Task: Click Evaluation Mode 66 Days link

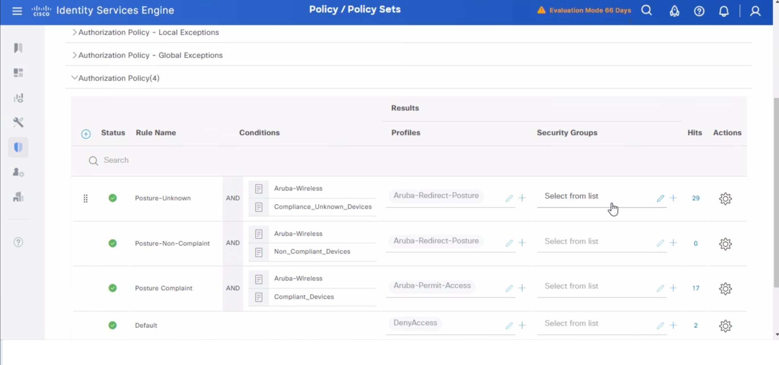Action: 589,11
